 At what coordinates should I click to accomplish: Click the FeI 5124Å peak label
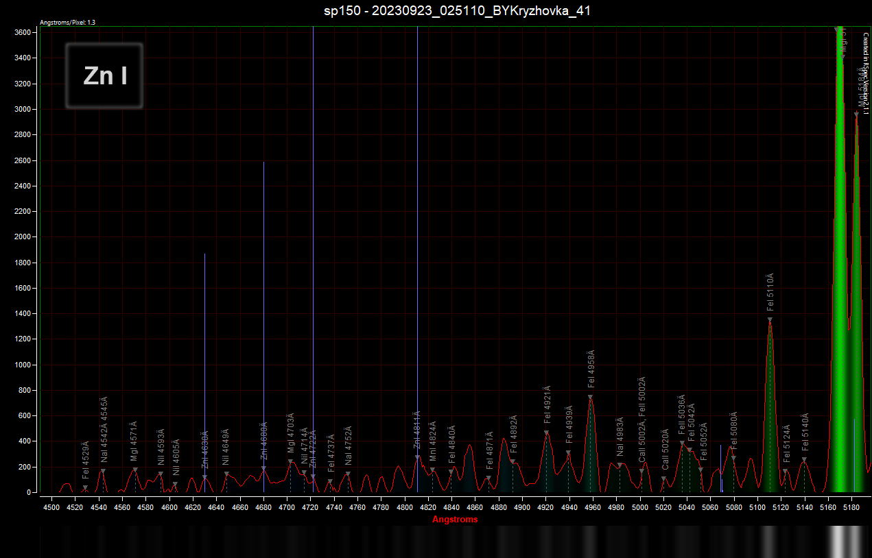click(x=786, y=444)
